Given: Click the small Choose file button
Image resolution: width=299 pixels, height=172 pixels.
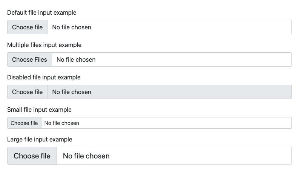Looking at the screenshot, I should pos(24,123).
